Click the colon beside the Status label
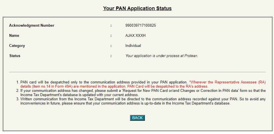The width and height of the screenshot is (274, 134). (x=111, y=56)
